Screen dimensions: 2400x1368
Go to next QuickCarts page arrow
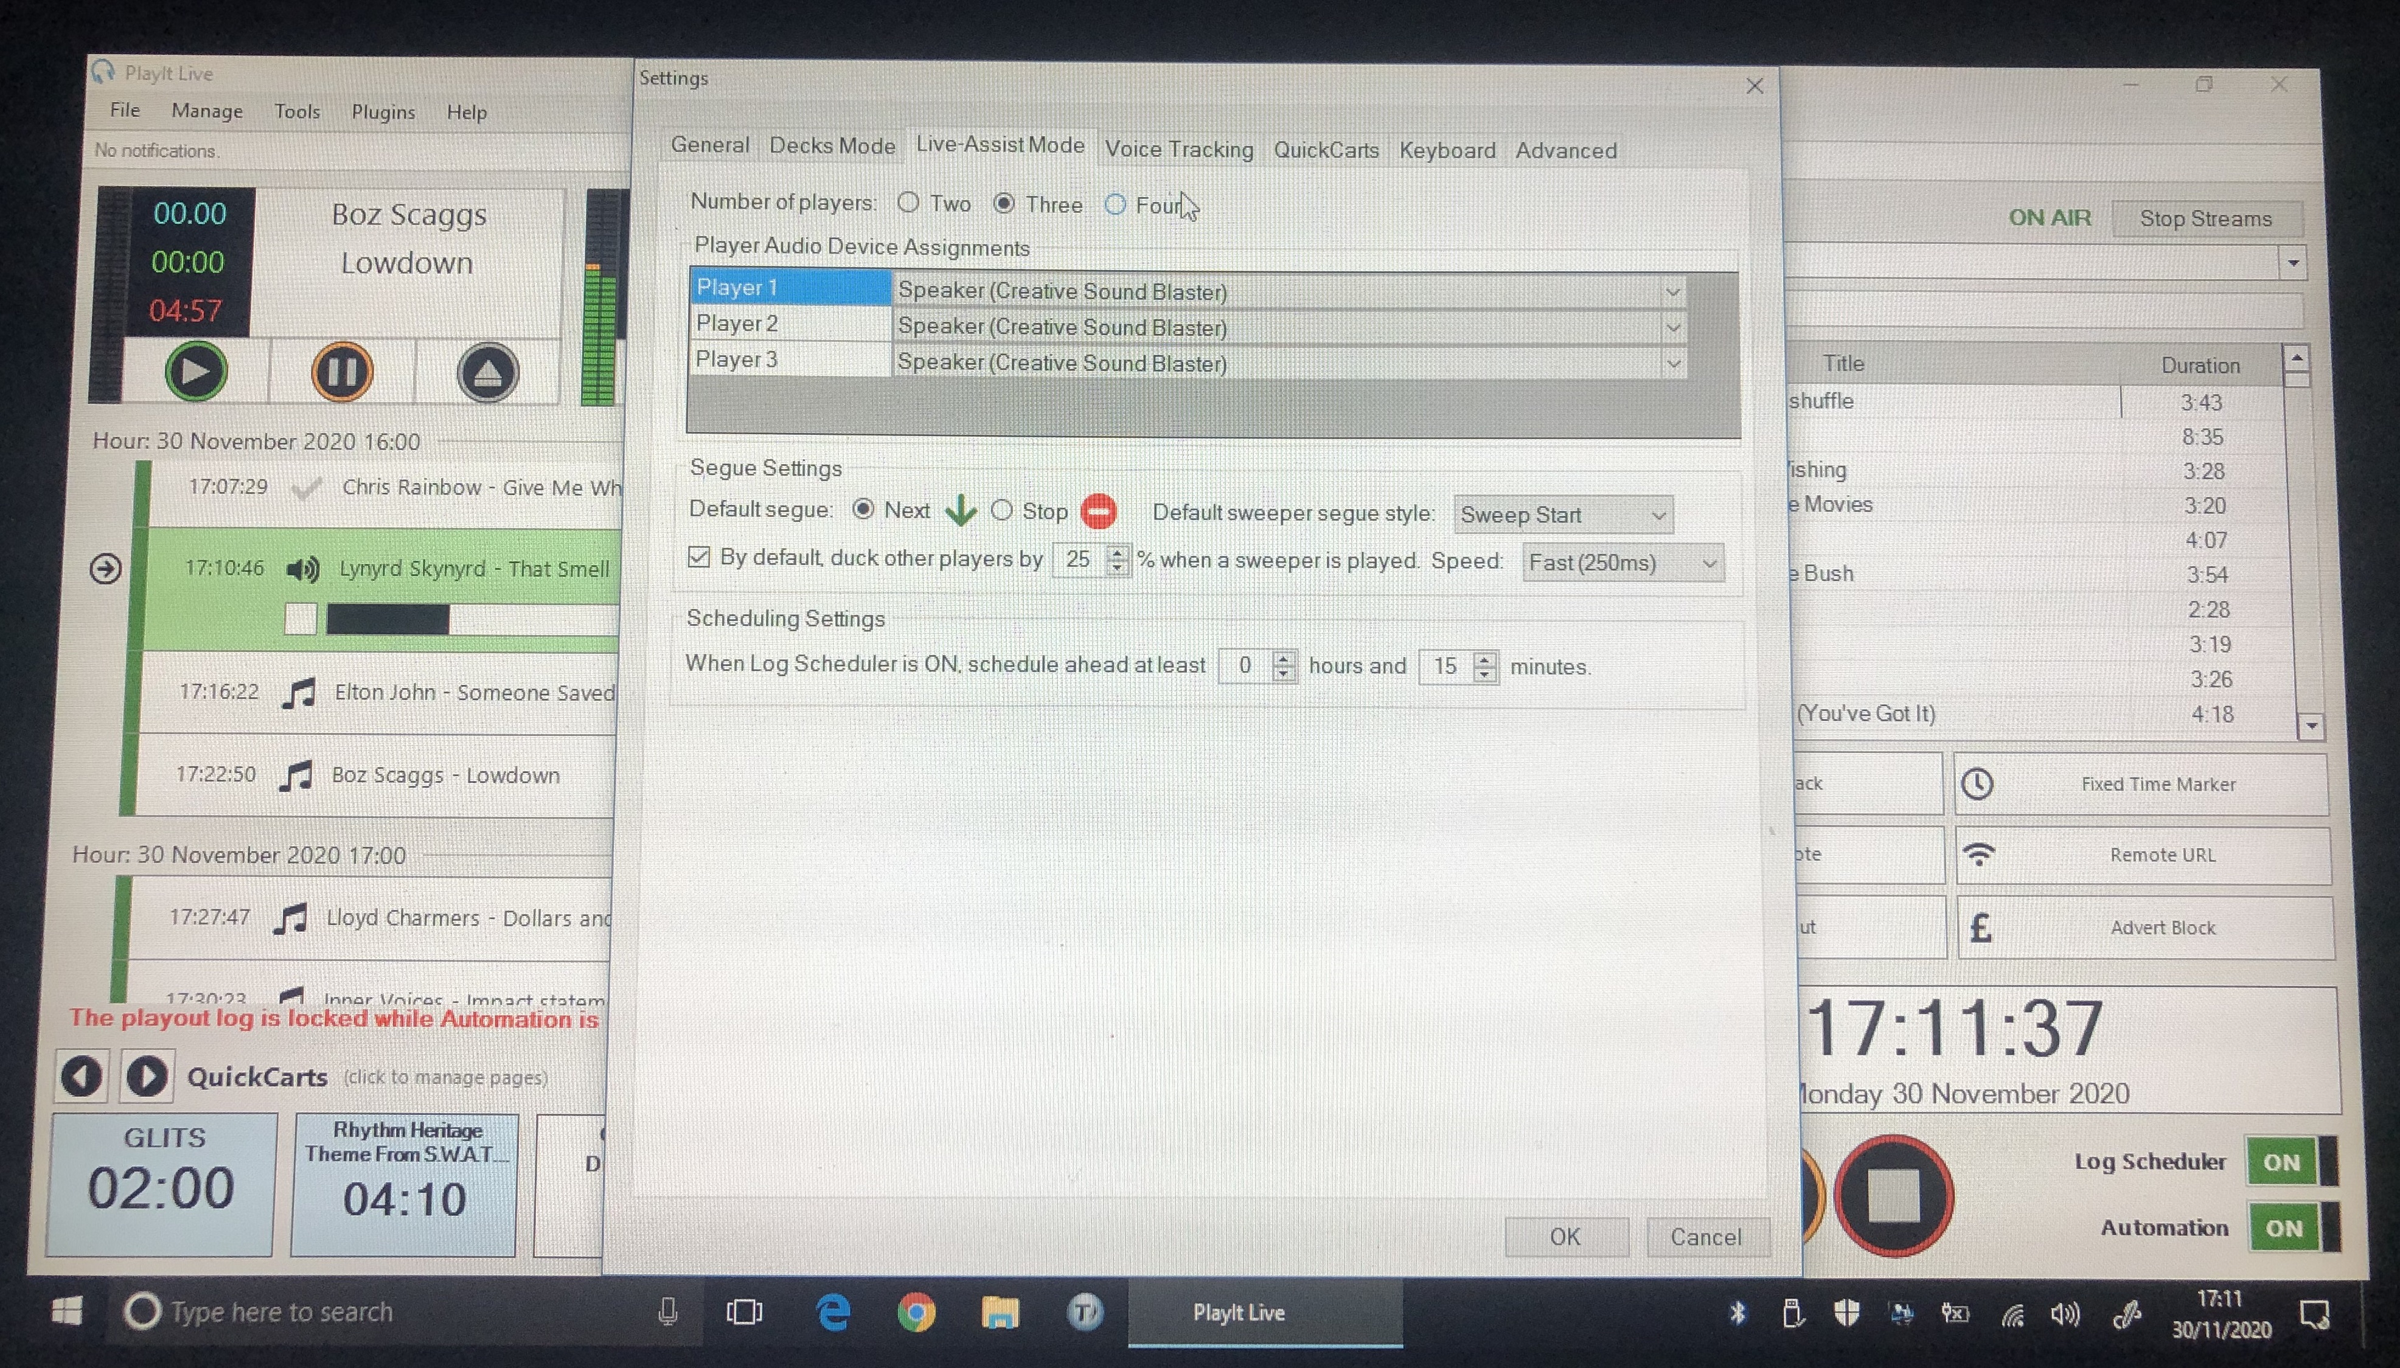(x=147, y=1076)
